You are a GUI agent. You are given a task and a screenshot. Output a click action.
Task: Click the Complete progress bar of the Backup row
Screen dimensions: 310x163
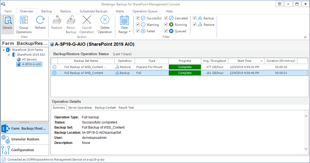[185, 73]
